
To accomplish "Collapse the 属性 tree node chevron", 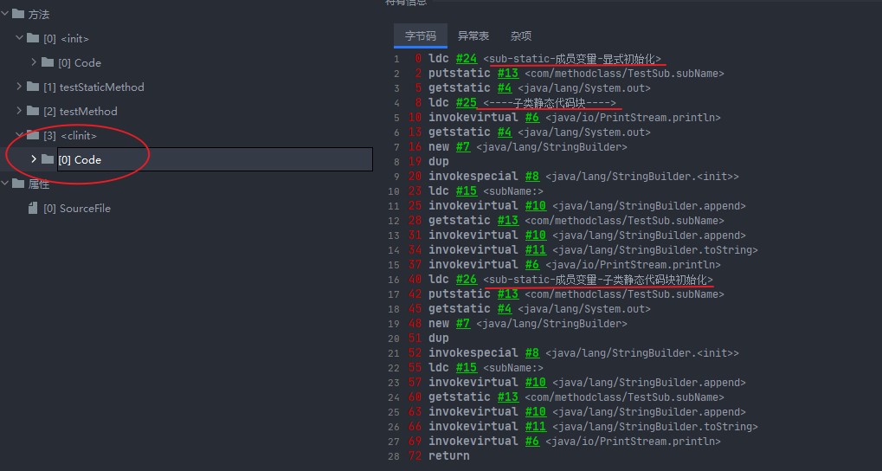I will pos(5,184).
